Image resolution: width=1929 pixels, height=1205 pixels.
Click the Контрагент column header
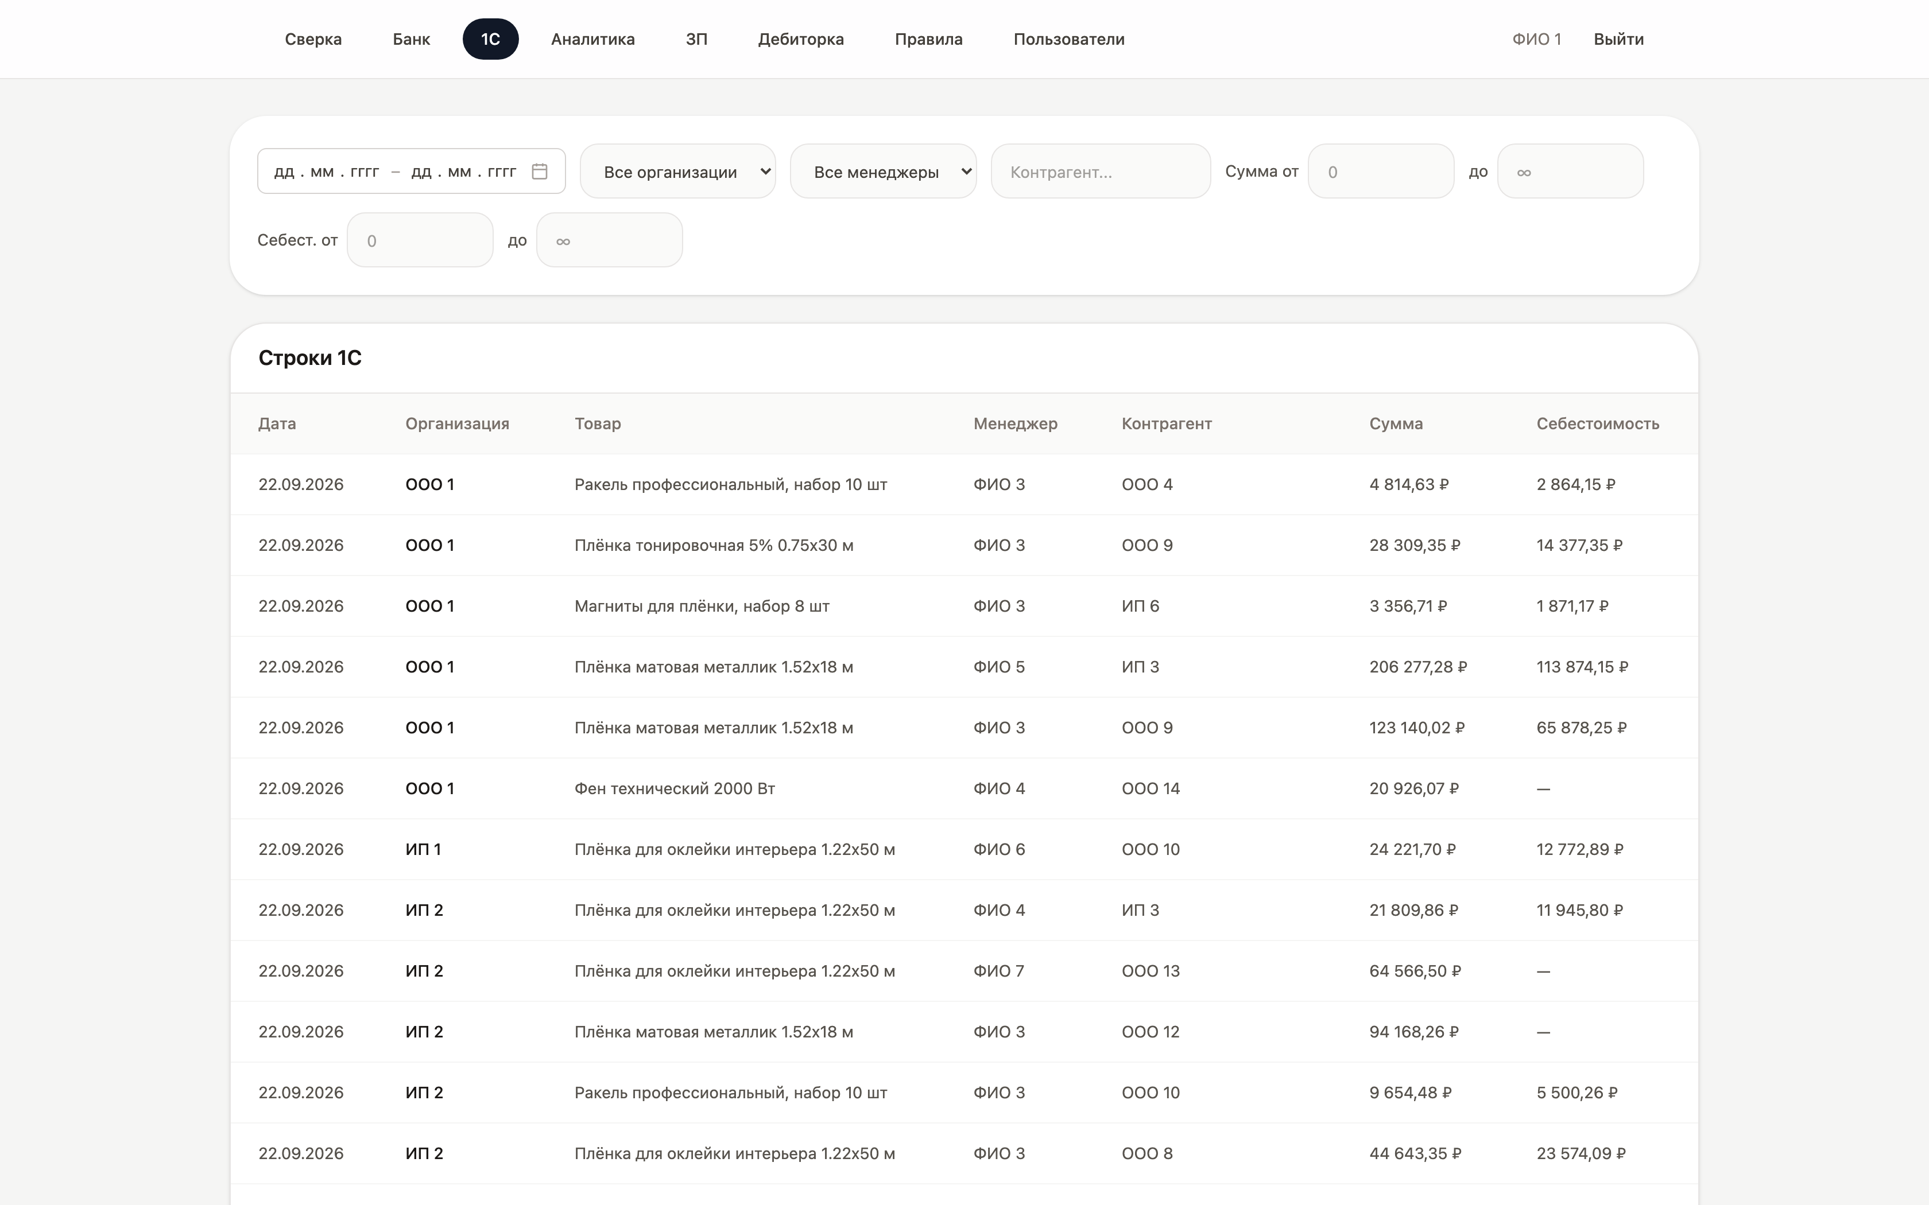coord(1167,424)
